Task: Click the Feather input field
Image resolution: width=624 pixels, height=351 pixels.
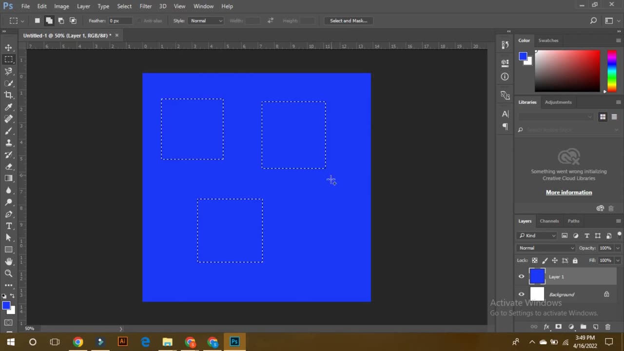Action: tap(119, 20)
